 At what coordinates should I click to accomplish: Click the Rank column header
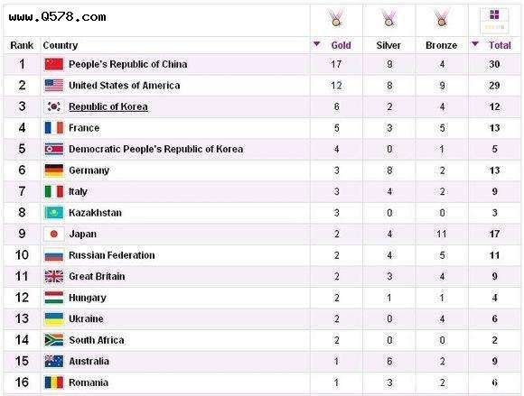[22, 45]
